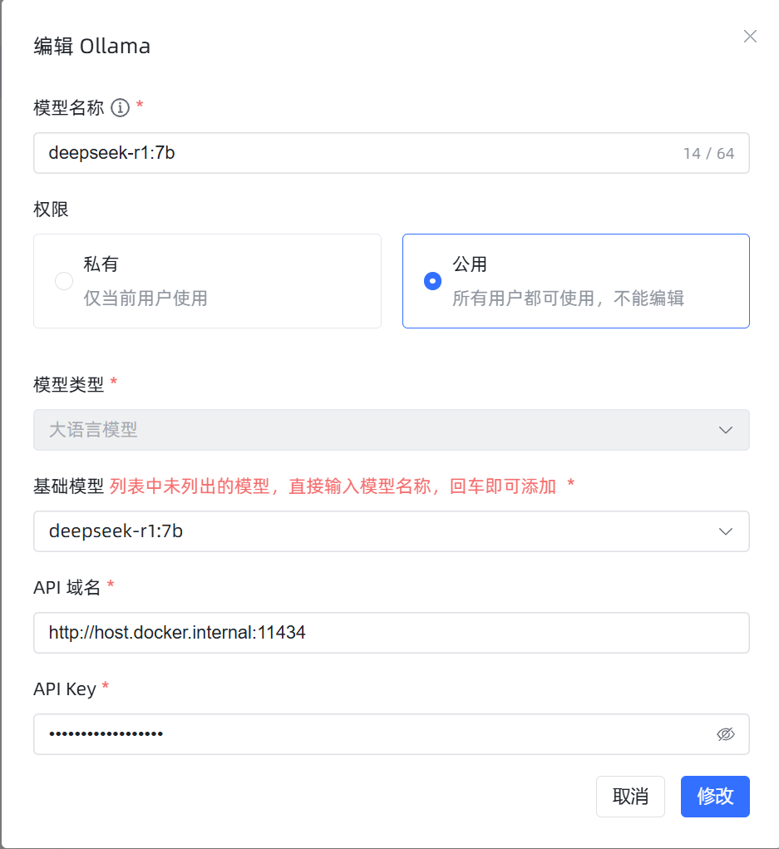Open the 基础模型 dropdown chevron
This screenshot has height=849, width=779.
click(x=725, y=531)
